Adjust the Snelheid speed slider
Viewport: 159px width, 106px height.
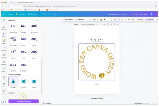coord(23,96)
